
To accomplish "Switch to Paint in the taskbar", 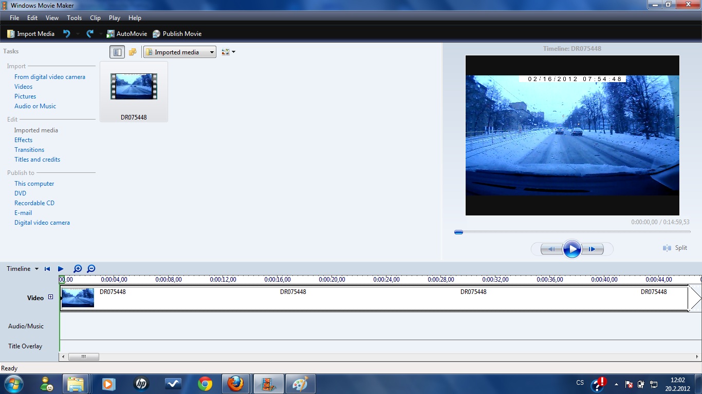I will pyautogui.click(x=300, y=384).
